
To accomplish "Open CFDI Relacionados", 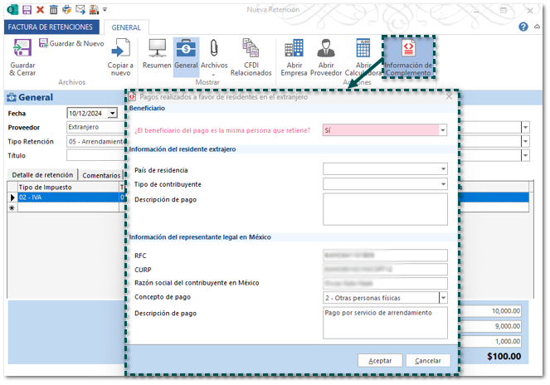I will 251,57.
